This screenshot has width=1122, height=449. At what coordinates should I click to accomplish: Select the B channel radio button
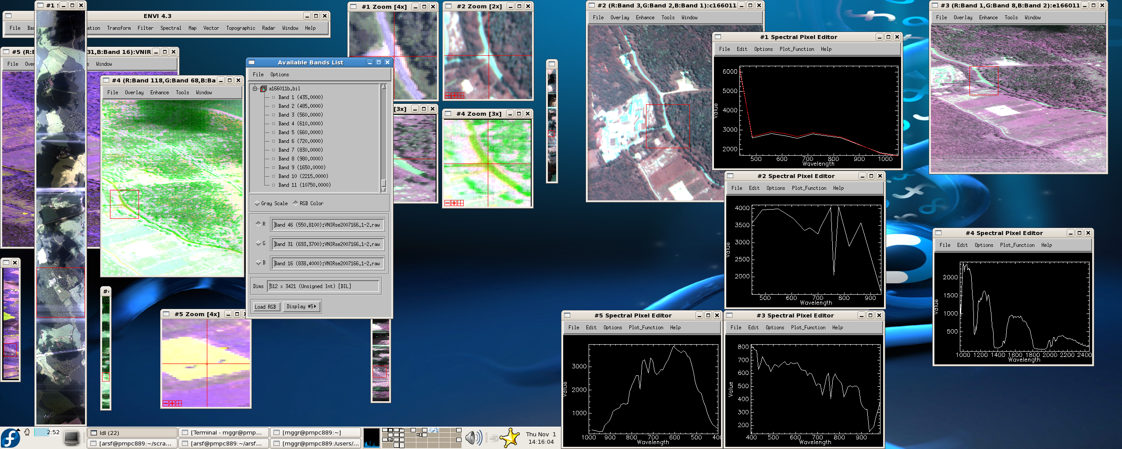pyautogui.click(x=259, y=263)
